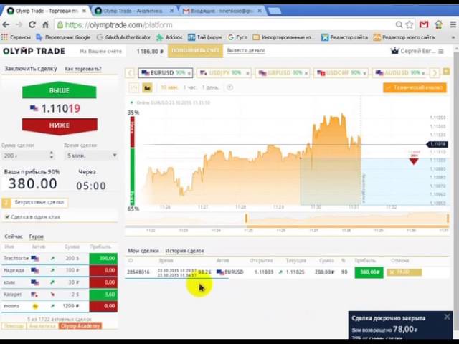
Task: Close the early-closed deal notification
Action: 447,317
